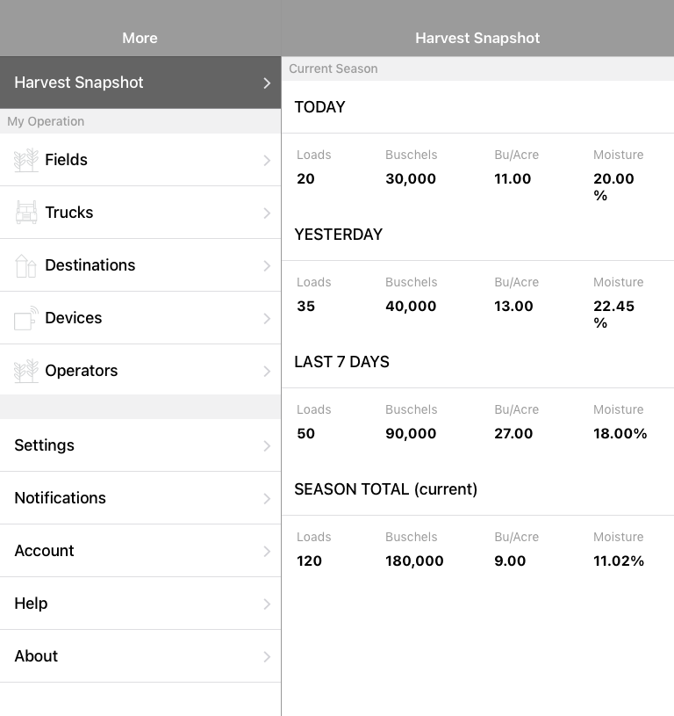Click the LAST 7 DAYS bushels value 90,000
The height and width of the screenshot is (716, 674).
click(x=411, y=433)
